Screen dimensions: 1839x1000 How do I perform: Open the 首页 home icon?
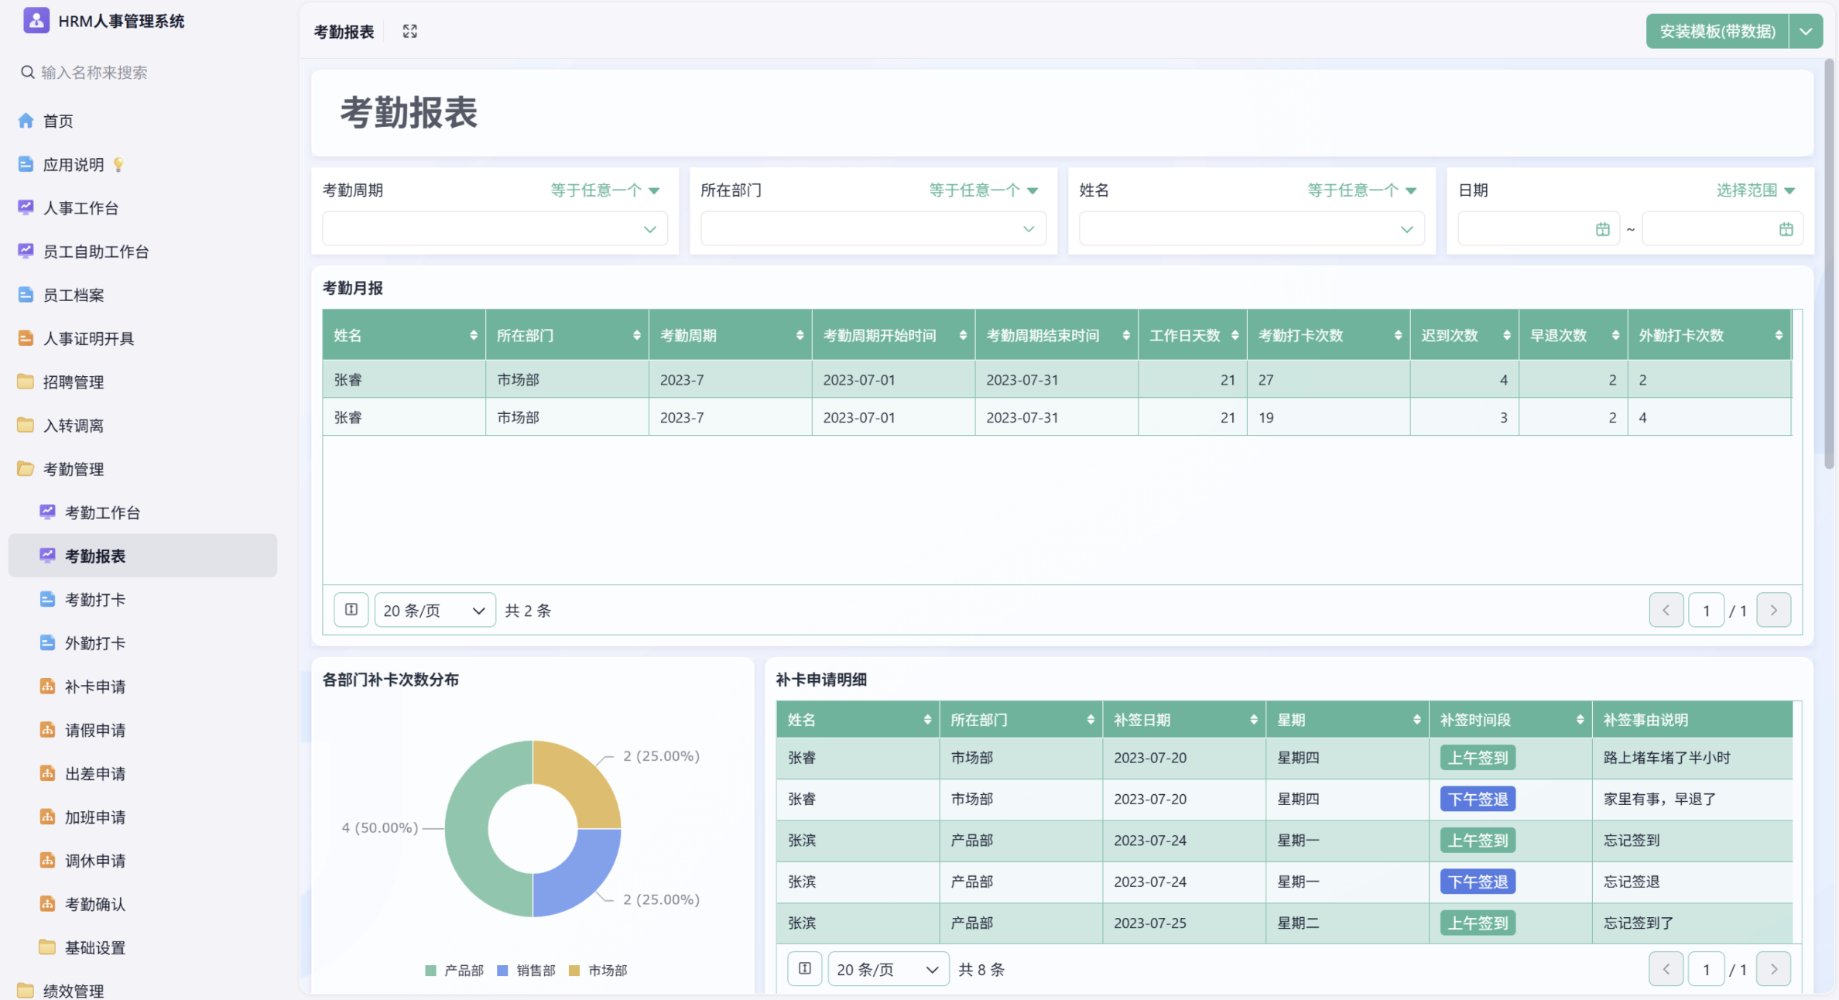tap(26, 121)
